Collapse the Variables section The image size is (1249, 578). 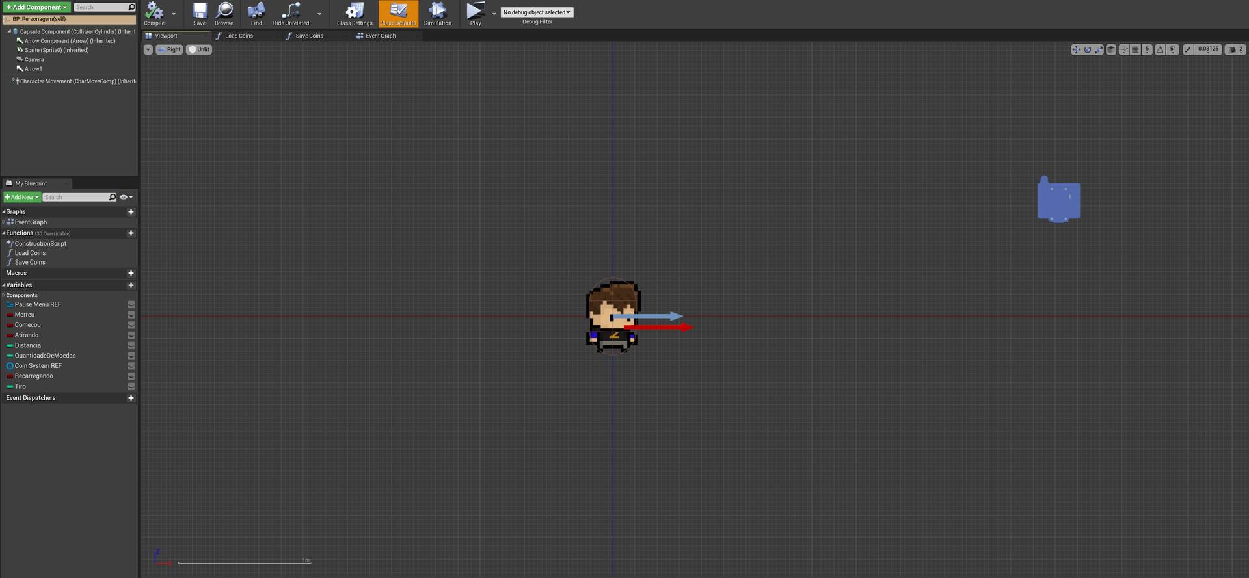point(4,285)
